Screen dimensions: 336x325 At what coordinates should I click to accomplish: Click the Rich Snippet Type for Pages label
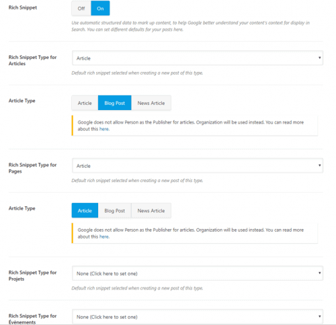pyautogui.click(x=32, y=168)
